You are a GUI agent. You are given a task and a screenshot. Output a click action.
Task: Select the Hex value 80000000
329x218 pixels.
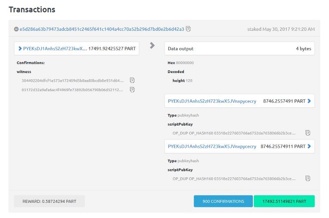tap(185, 63)
